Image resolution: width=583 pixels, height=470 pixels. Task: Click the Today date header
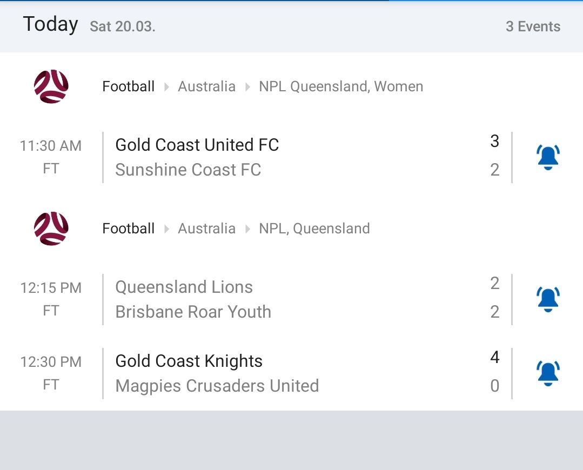[51, 25]
